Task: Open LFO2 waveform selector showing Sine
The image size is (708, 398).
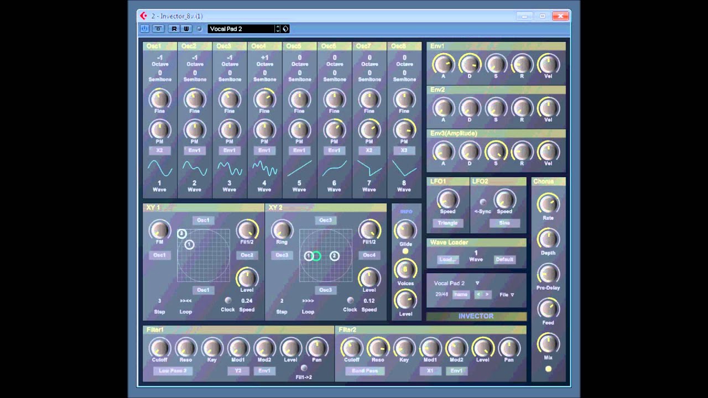Action: (504, 223)
